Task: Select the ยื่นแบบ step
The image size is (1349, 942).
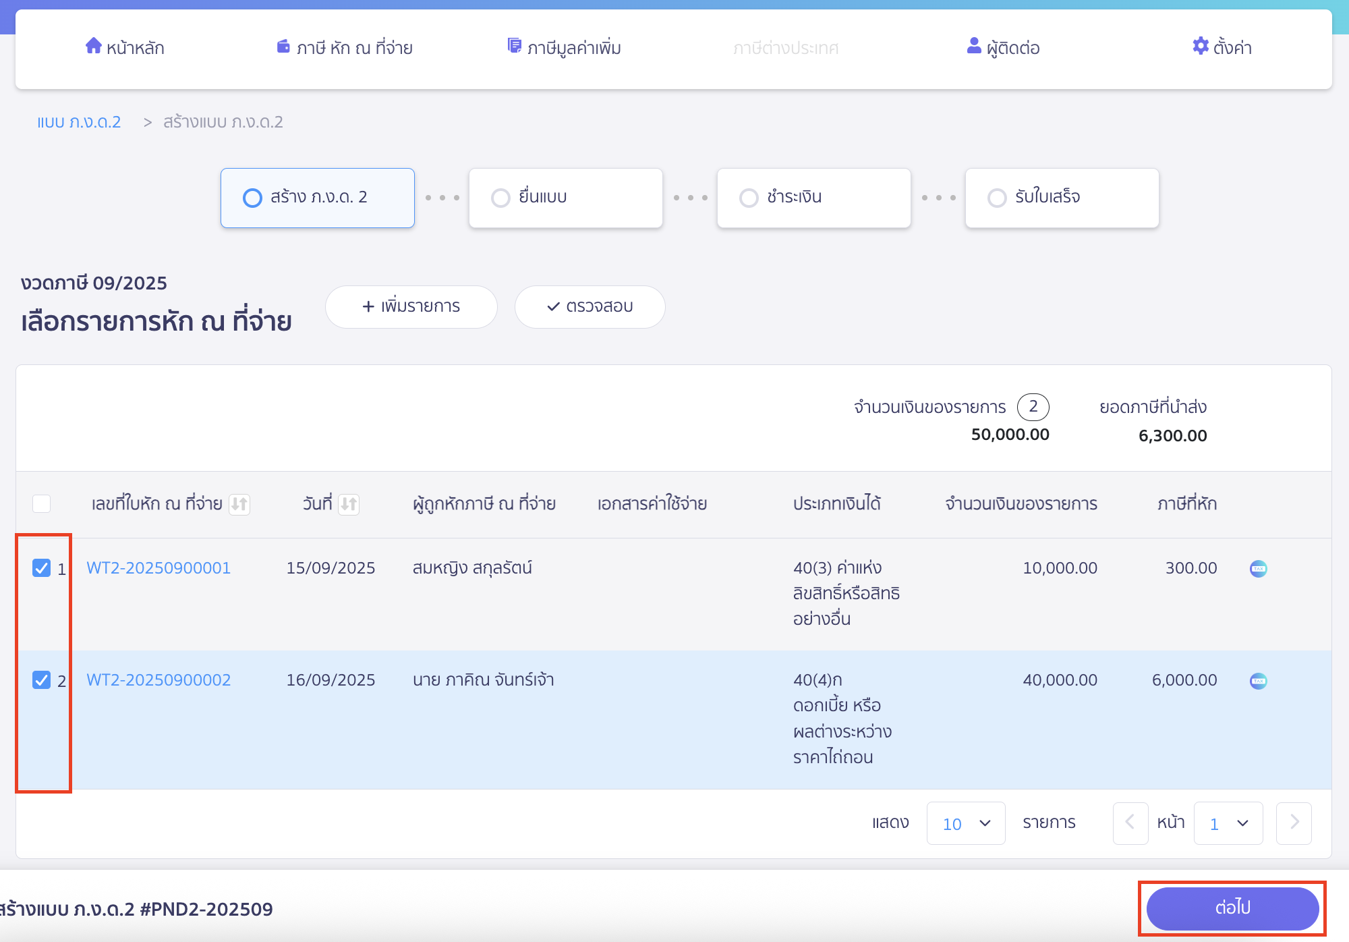Action: pyautogui.click(x=565, y=198)
